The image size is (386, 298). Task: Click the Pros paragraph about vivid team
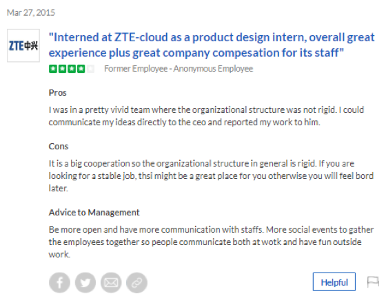click(x=206, y=116)
